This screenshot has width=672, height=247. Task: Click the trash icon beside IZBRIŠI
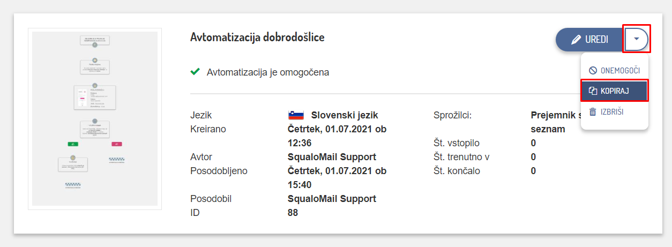tap(593, 112)
